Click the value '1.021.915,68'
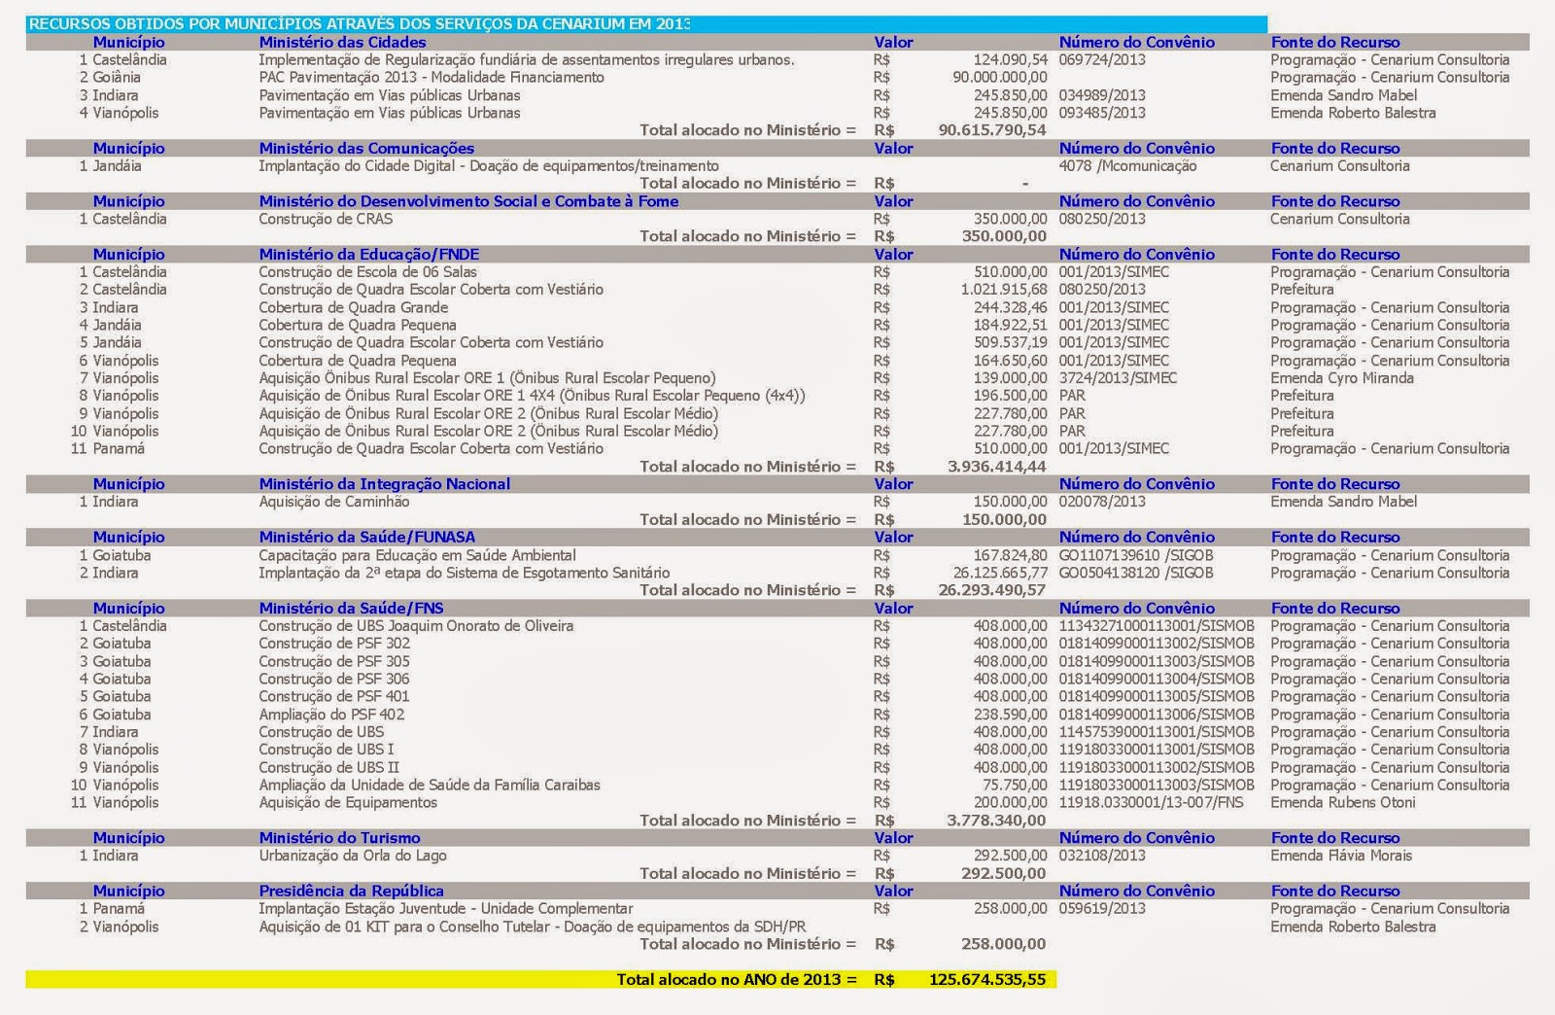Viewport: 1555px width, 1015px height. 1004,290
